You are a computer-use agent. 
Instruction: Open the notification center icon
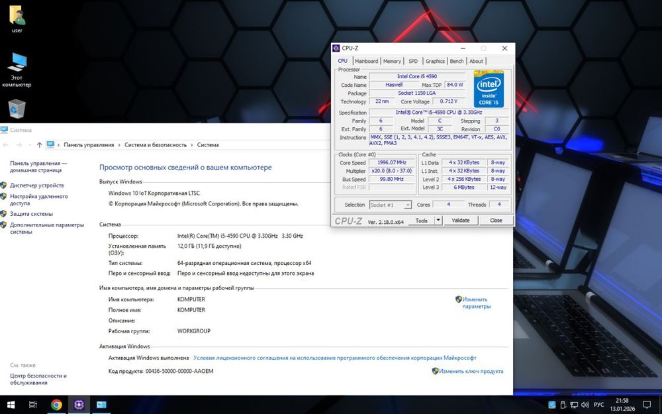coord(646,405)
